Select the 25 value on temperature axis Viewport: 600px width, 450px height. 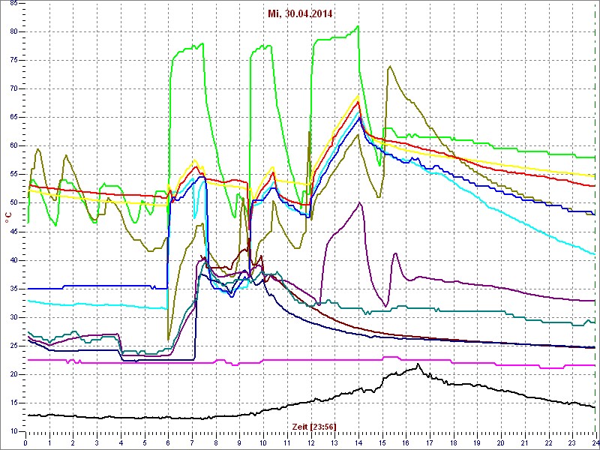[13, 346]
